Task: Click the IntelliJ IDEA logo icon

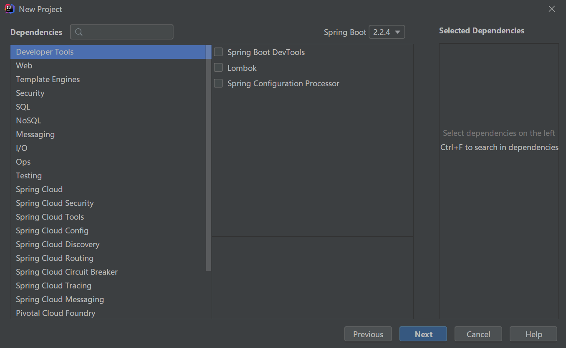Action: [x=10, y=9]
